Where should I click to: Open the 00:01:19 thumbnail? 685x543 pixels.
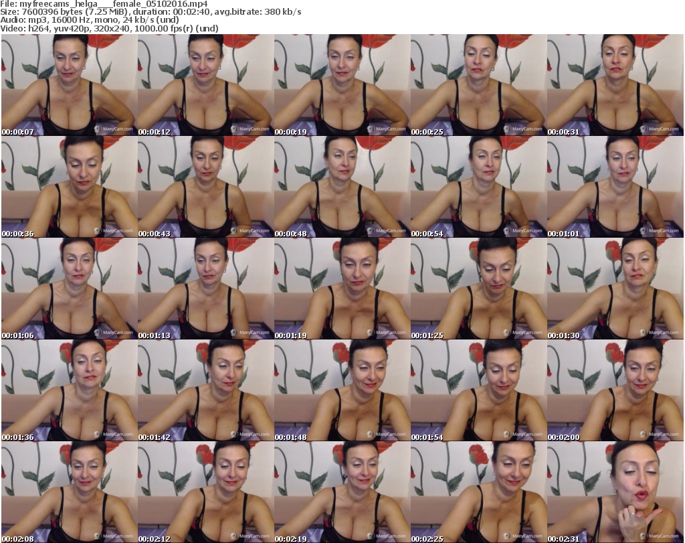(341, 288)
